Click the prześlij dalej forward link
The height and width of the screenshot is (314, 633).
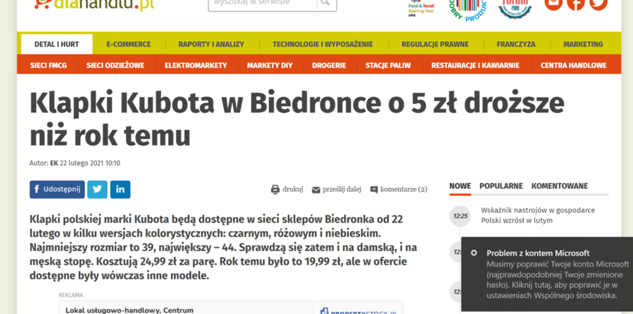pos(336,189)
